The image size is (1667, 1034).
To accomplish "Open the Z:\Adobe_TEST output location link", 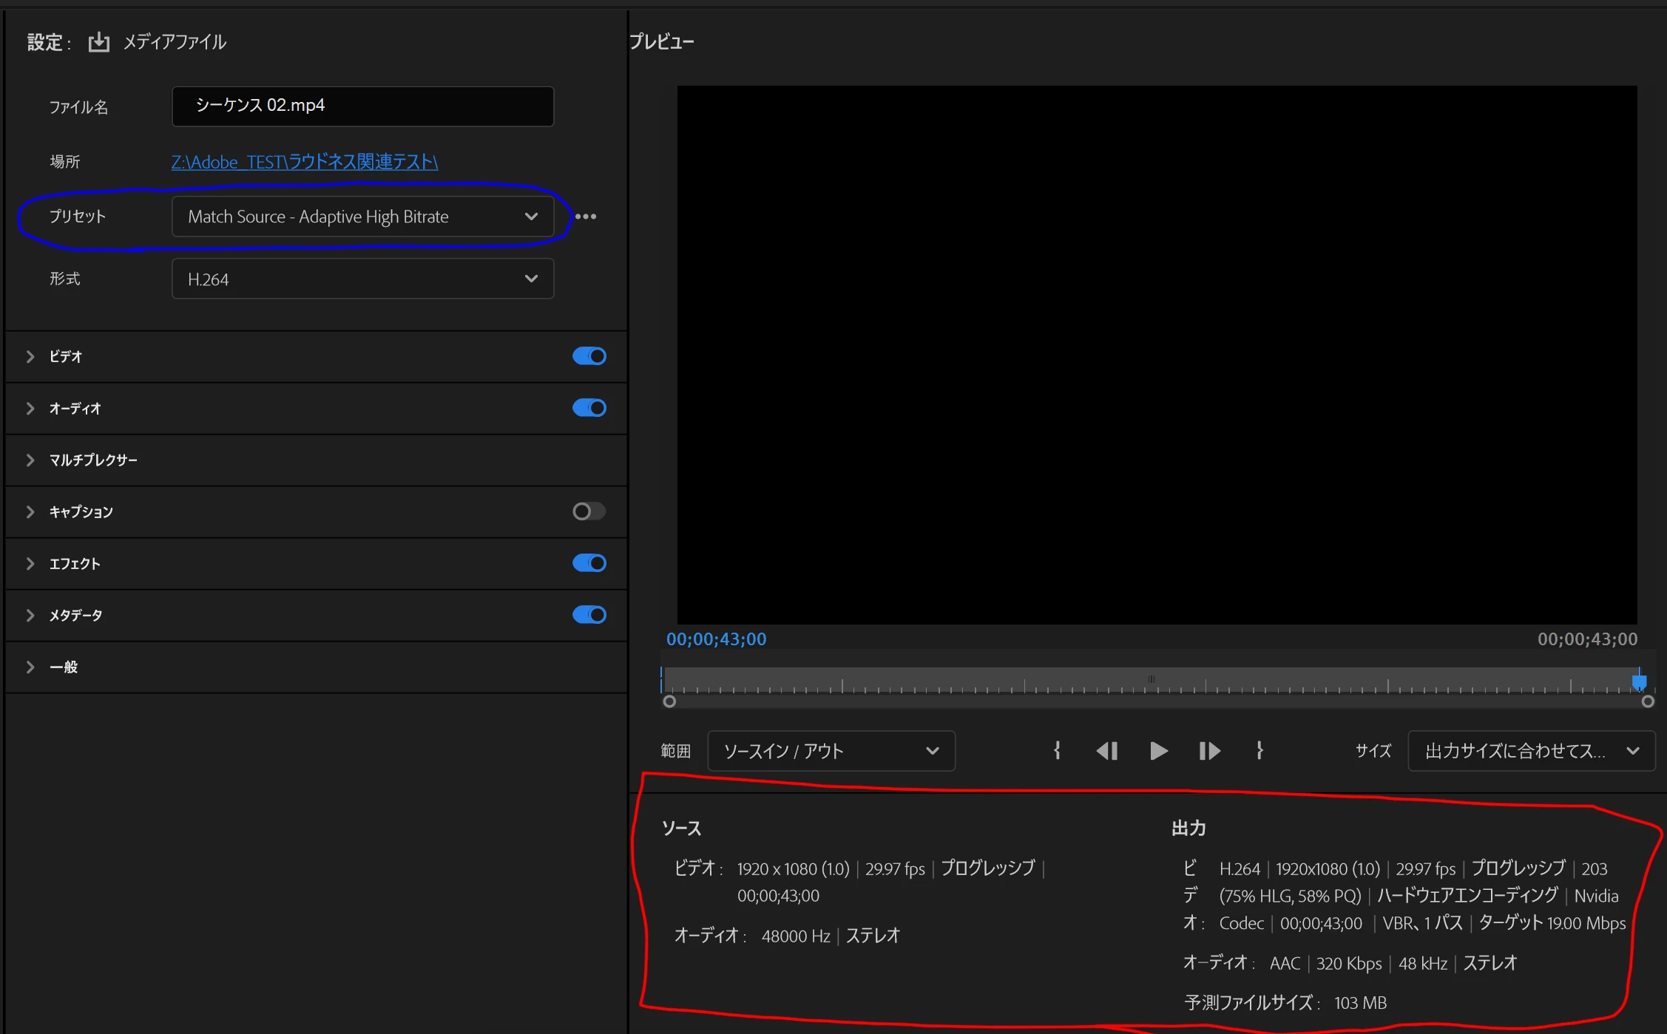I will [305, 162].
